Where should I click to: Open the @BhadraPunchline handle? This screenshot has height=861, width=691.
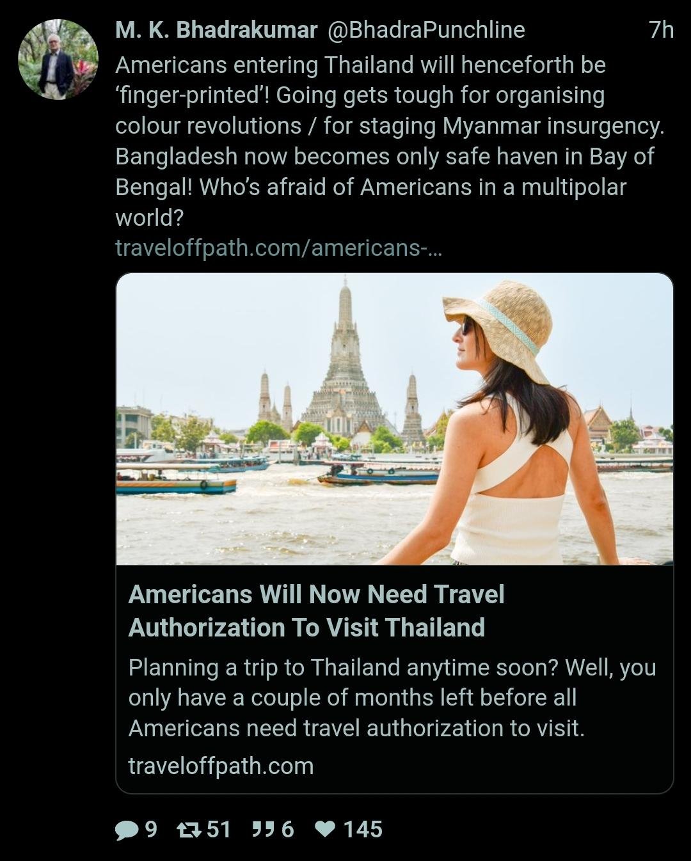(426, 30)
